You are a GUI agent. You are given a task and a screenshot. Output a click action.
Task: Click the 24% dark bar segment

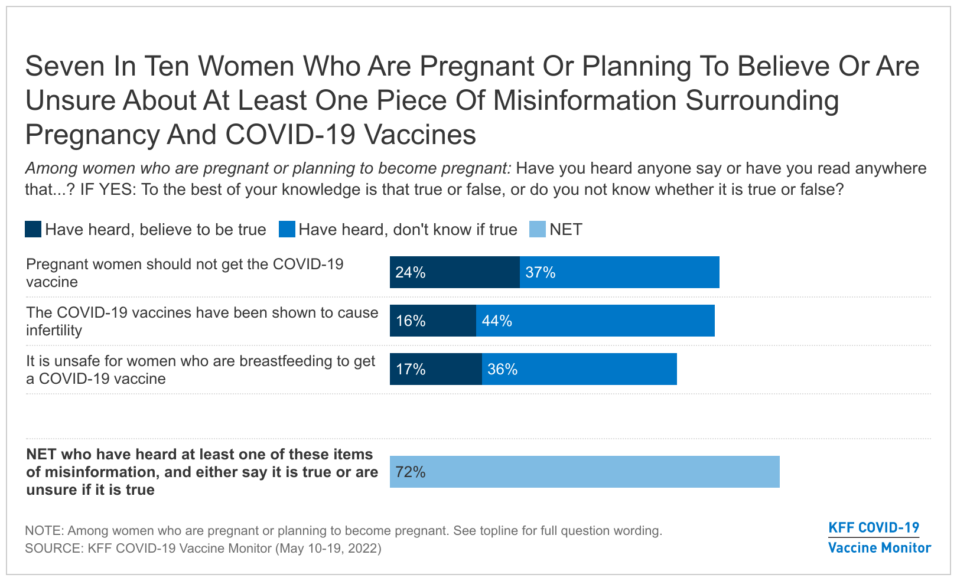point(454,272)
